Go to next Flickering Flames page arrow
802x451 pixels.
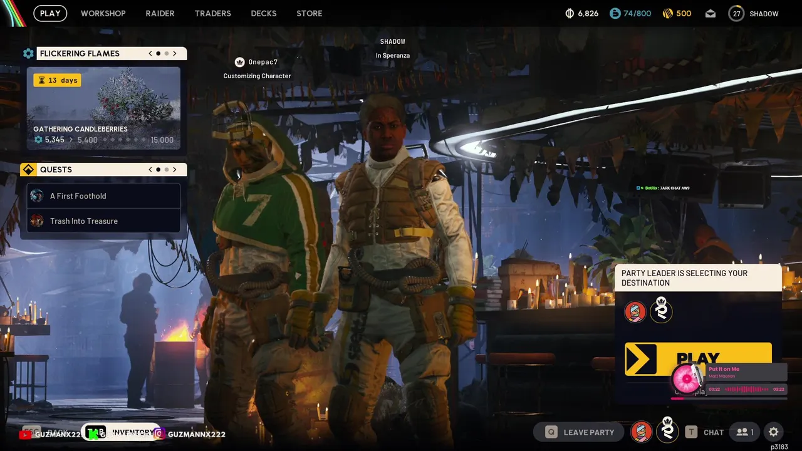pos(175,53)
